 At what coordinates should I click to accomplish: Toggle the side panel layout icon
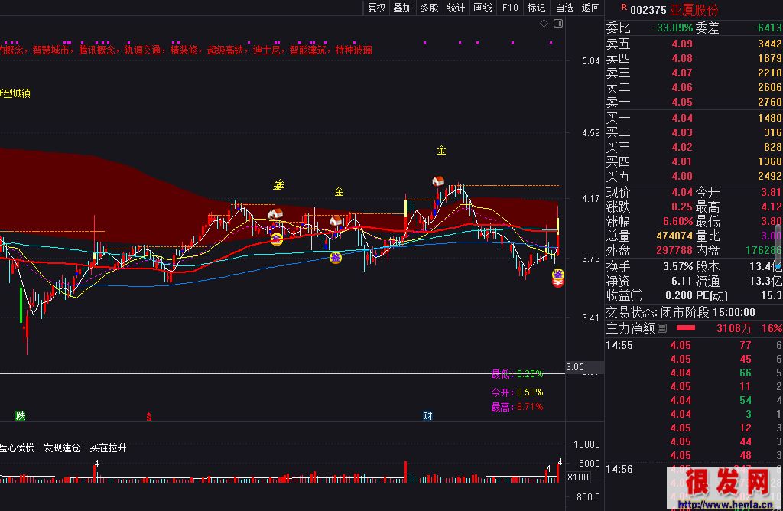coord(557,24)
